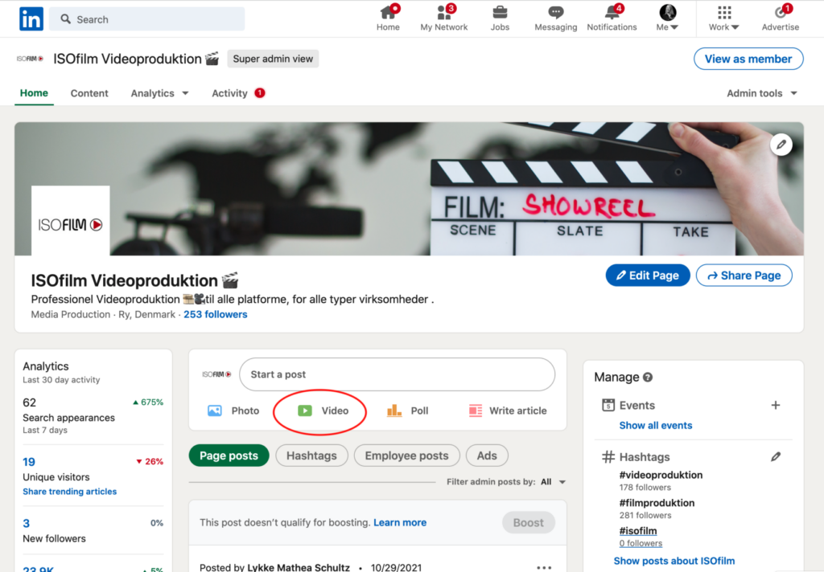Click the small ISOfilm logo in the header
Image resolution: width=824 pixels, height=572 pixels.
(x=30, y=59)
